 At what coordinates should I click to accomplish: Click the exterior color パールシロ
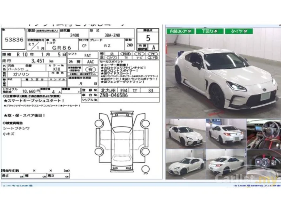(16, 69)
